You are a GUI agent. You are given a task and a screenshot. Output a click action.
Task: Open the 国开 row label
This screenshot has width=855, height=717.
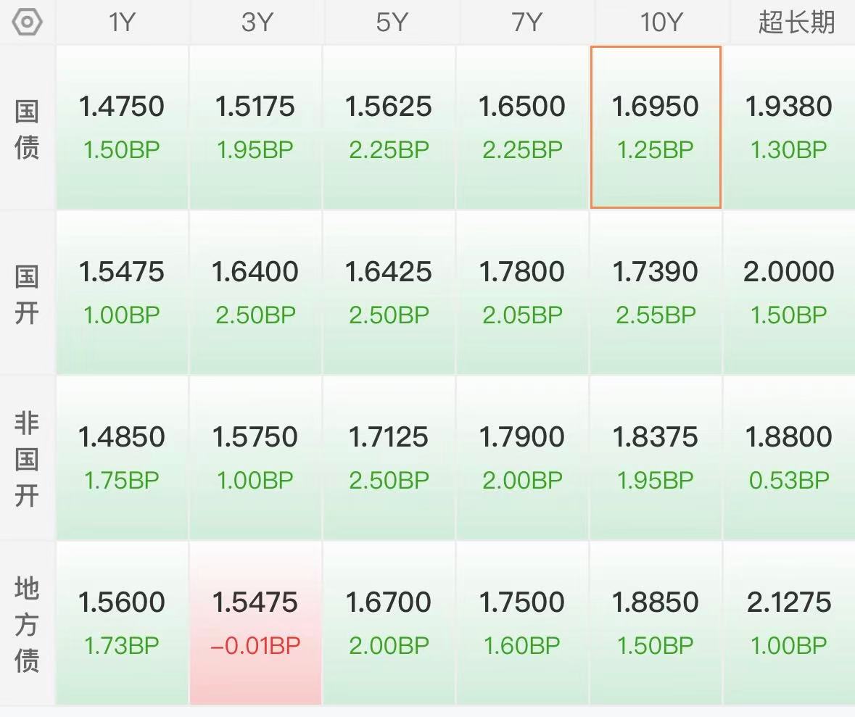click(x=27, y=294)
